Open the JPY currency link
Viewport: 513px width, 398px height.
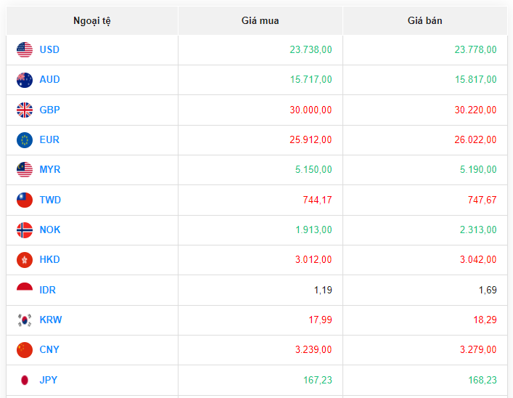[49, 380]
